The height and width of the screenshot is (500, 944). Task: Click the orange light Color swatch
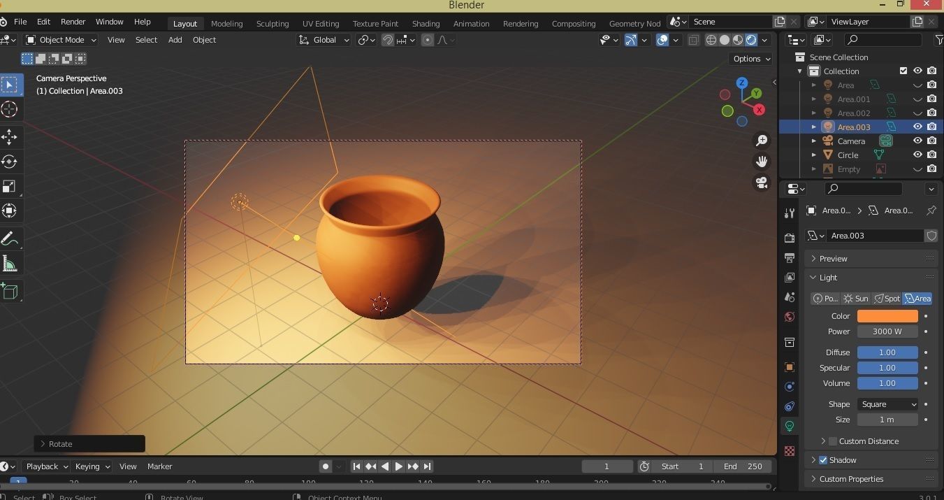887,316
